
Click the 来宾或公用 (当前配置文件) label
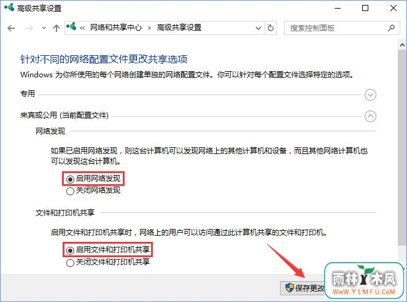(64, 115)
